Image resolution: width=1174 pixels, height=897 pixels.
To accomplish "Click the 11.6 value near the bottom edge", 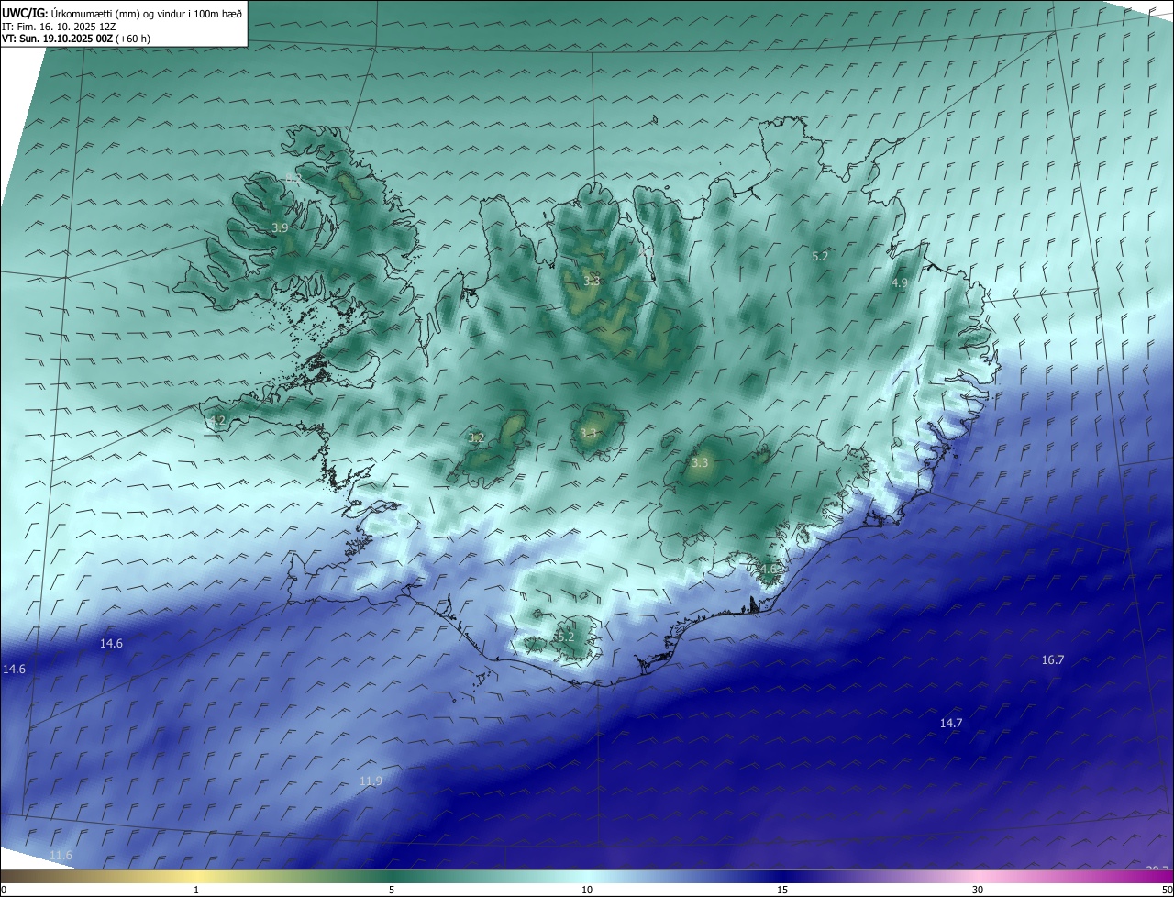I will click(x=61, y=856).
